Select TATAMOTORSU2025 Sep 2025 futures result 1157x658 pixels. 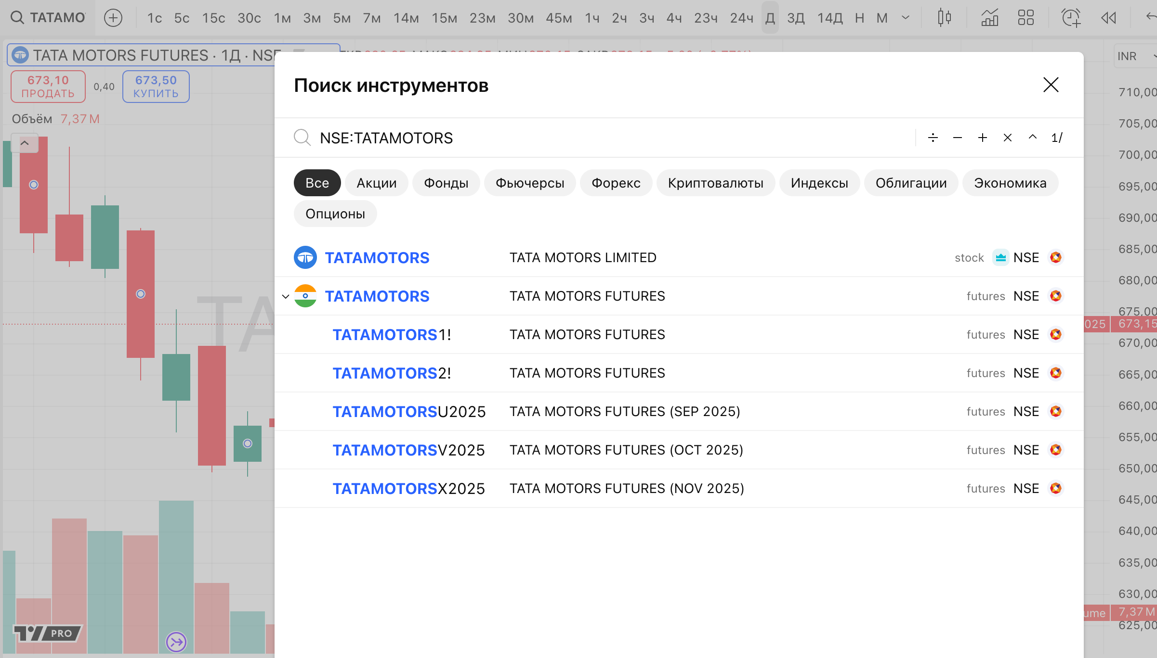[409, 412]
